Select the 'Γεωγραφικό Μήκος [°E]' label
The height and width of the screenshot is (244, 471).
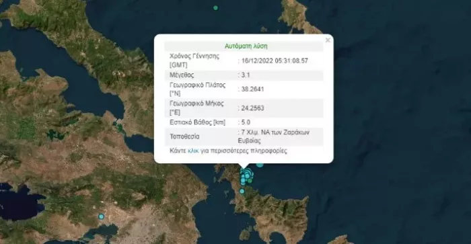pyautogui.click(x=196, y=108)
